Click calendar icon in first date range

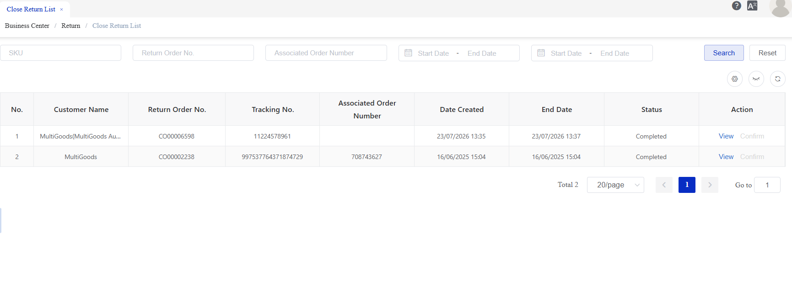point(409,53)
